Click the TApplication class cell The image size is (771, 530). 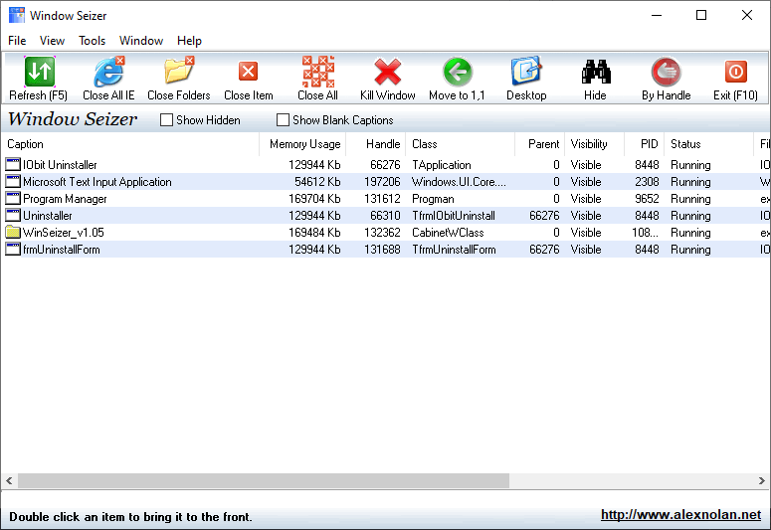pyautogui.click(x=442, y=165)
